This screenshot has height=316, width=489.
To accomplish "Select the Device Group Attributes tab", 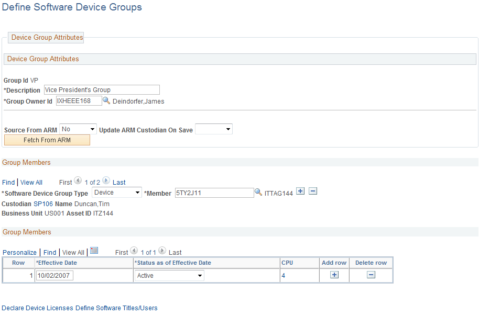I will click(46, 37).
